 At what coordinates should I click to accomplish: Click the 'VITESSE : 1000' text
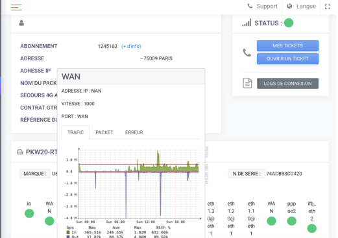(78, 104)
